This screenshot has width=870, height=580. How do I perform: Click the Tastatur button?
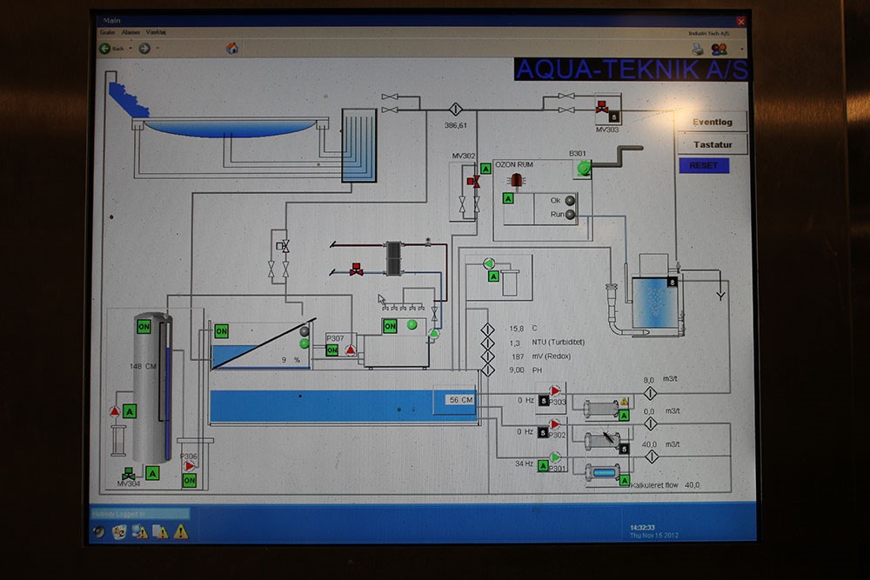point(712,144)
